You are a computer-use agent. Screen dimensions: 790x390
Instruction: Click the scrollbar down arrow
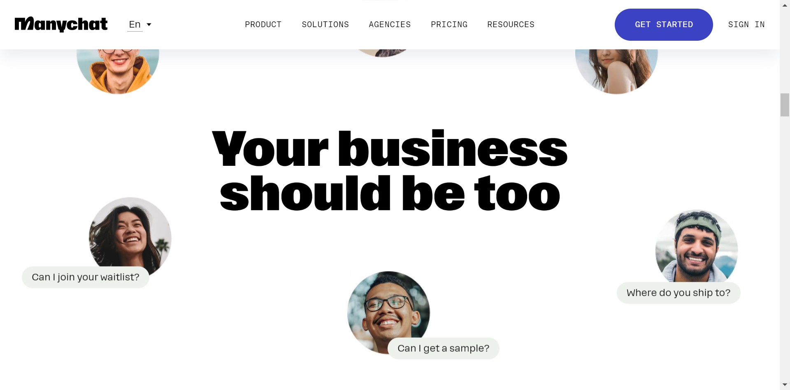click(785, 385)
